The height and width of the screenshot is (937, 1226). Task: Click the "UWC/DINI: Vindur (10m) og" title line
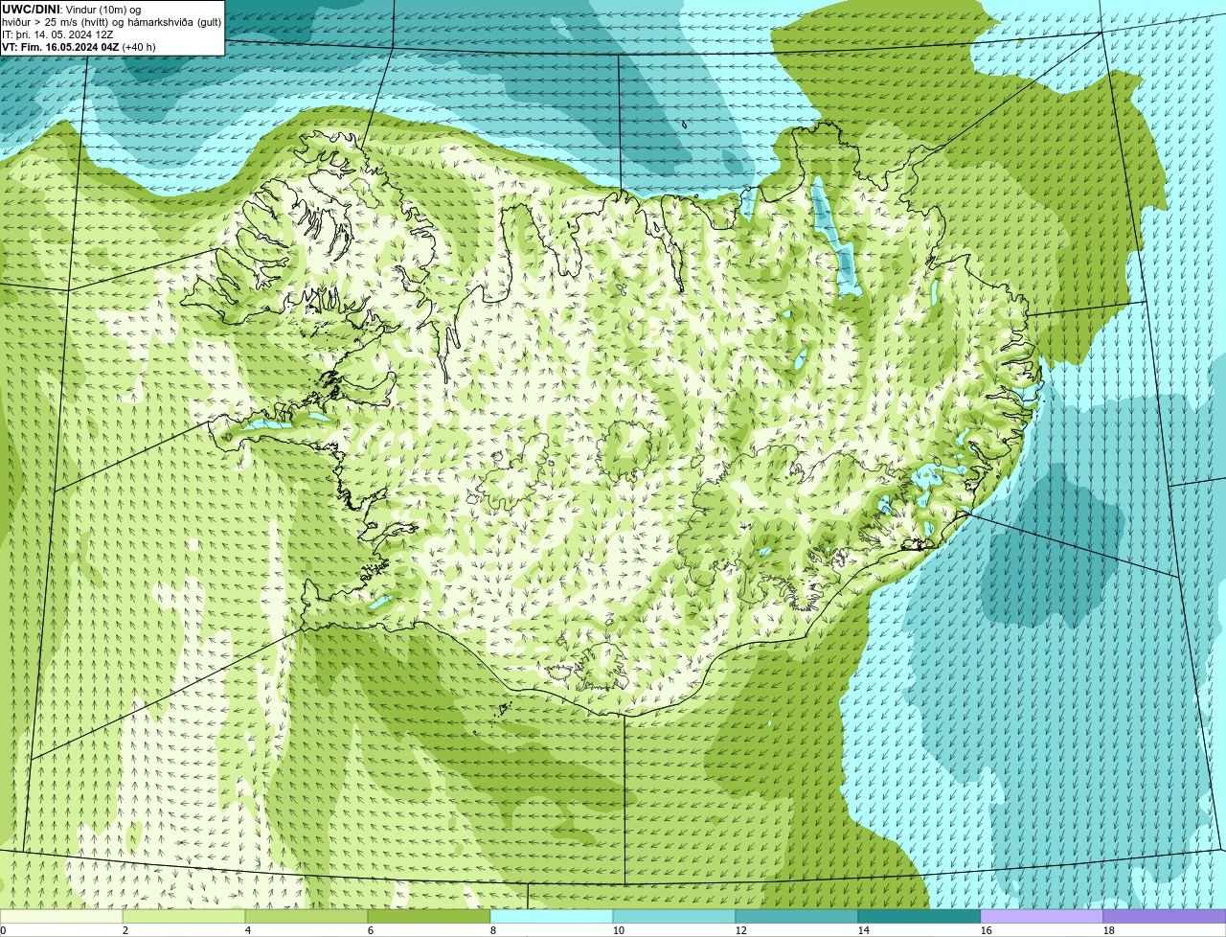pyautogui.click(x=72, y=9)
